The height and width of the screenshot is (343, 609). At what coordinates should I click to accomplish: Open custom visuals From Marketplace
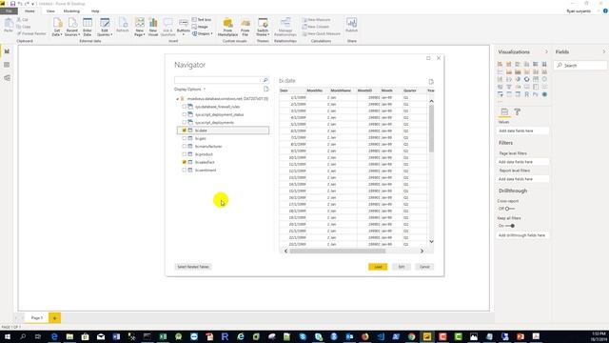click(x=227, y=27)
